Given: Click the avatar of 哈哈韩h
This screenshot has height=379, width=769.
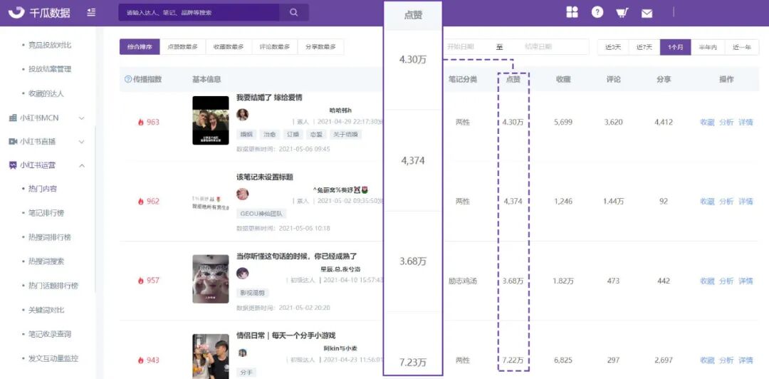Looking at the screenshot, I should tap(242, 115).
